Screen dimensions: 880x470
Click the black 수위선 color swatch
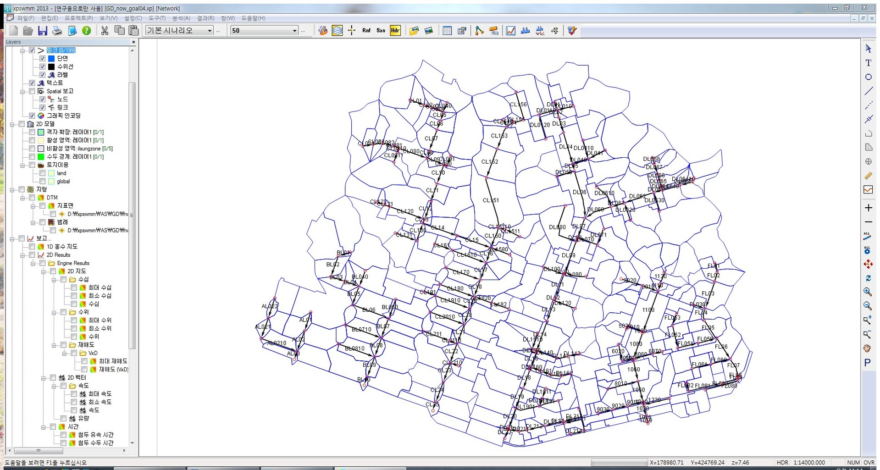pos(51,67)
